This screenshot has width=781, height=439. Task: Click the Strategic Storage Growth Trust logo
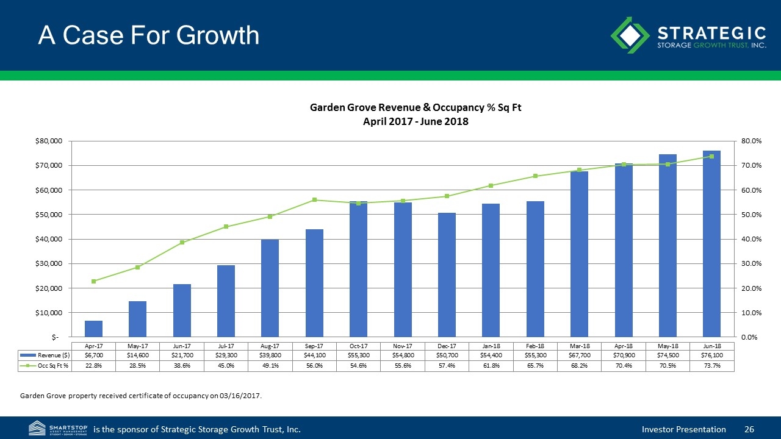[689, 35]
